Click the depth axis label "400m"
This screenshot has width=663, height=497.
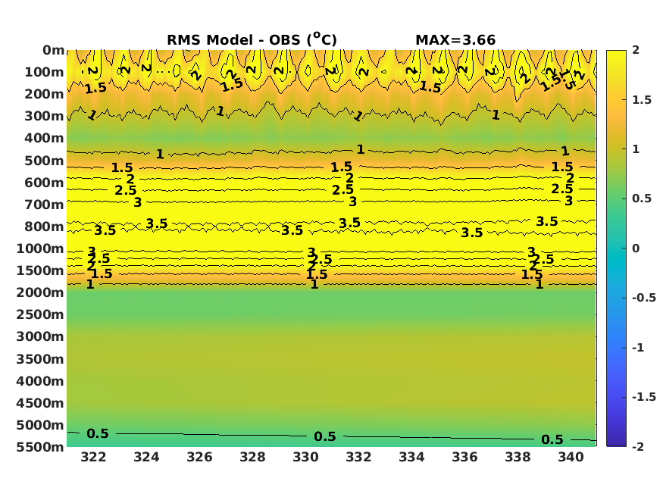coord(45,138)
